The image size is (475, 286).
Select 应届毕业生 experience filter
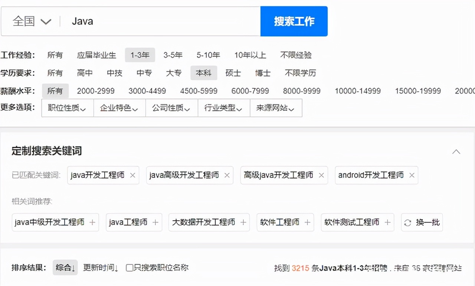[x=96, y=55]
